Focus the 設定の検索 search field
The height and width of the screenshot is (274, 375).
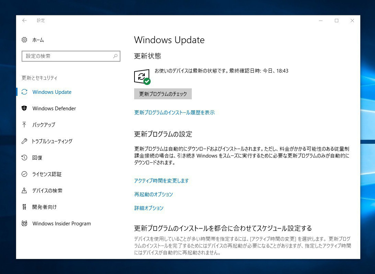[x=71, y=56]
